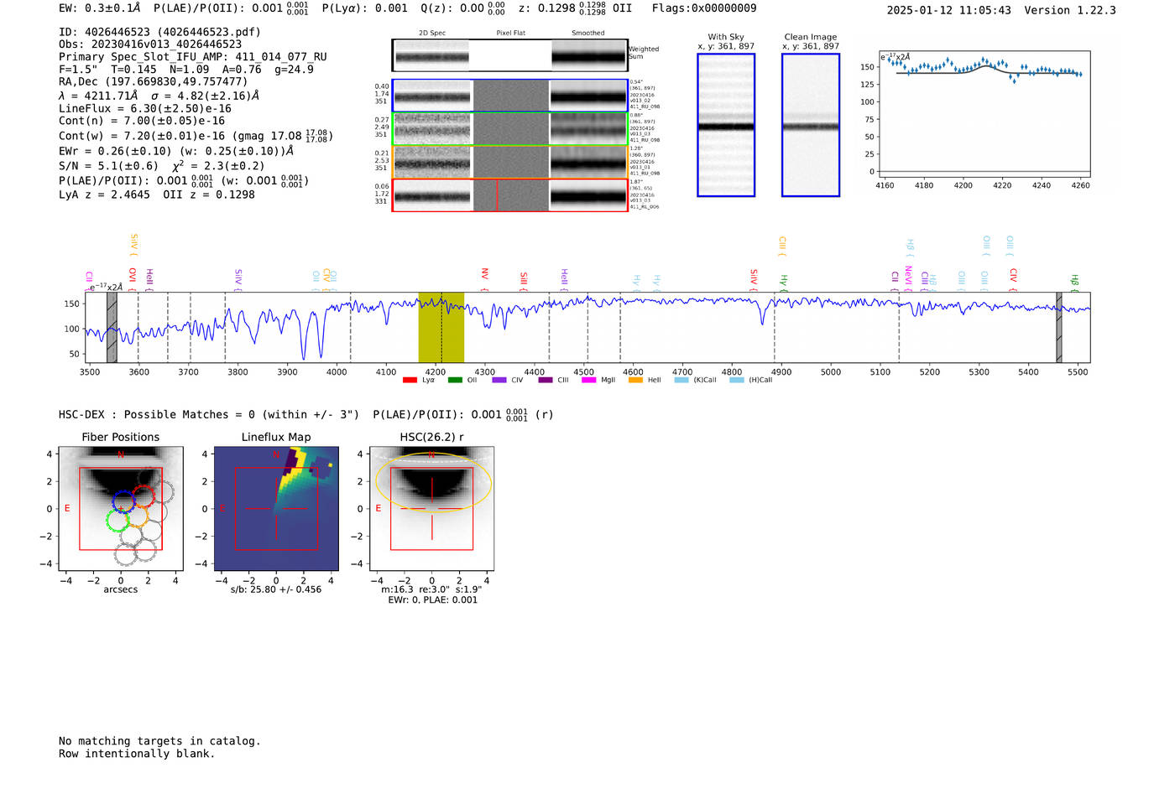
Task: Click the 'Smoothed' column header
Action: coord(588,34)
